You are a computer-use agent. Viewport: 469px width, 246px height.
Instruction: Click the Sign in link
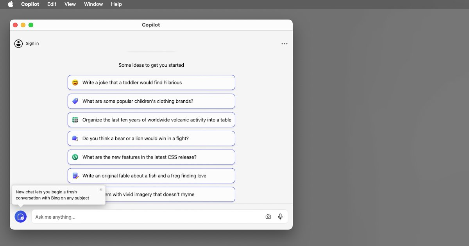point(32,44)
